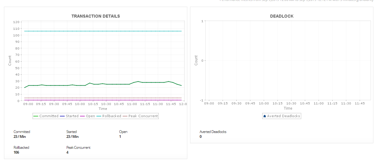This screenshot has width=381, height=167.
Task: Toggle the Averted Deadlocks legend entry
Action: (x=281, y=116)
